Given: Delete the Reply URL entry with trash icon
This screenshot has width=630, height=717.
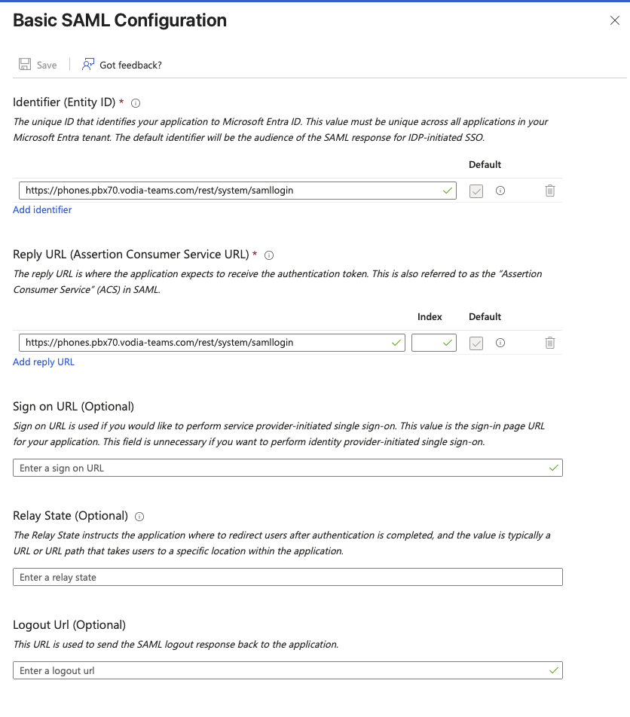Looking at the screenshot, I should pos(550,343).
